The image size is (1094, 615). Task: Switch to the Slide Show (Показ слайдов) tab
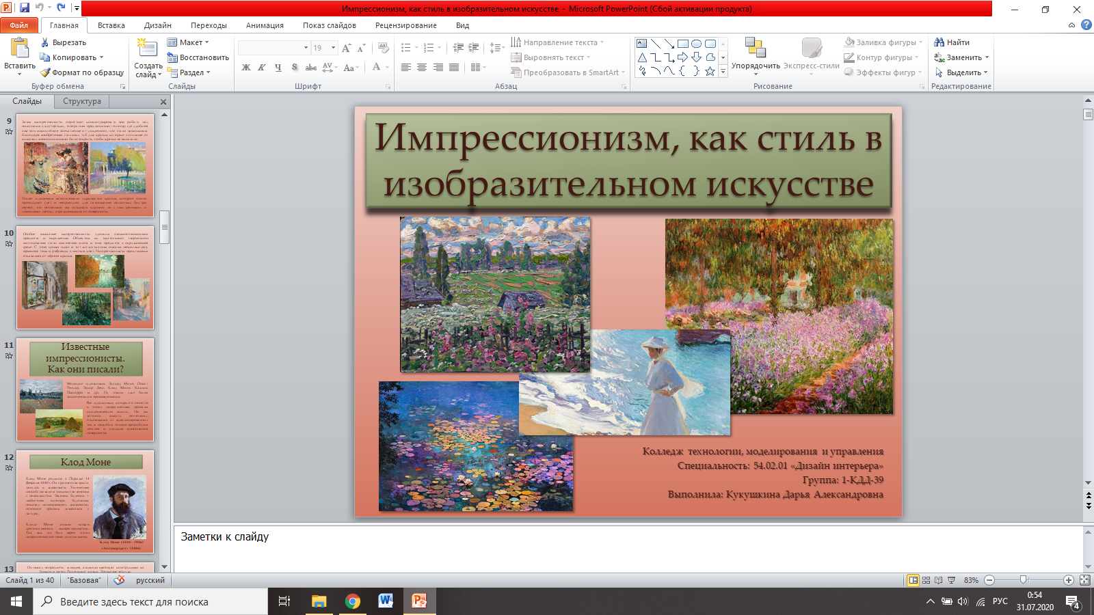[330, 25]
